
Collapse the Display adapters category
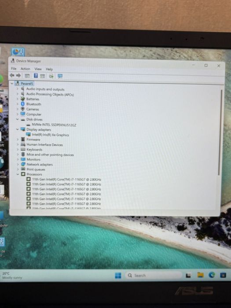[x=18, y=129]
